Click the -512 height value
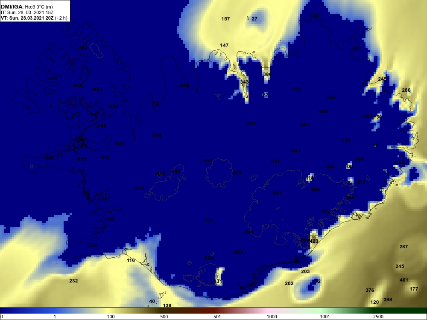 (105, 157)
